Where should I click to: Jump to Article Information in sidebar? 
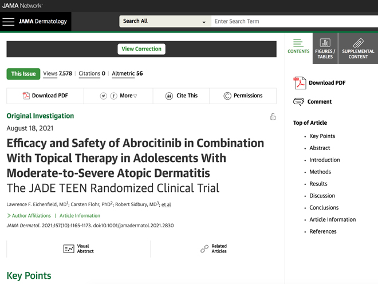click(x=332, y=220)
